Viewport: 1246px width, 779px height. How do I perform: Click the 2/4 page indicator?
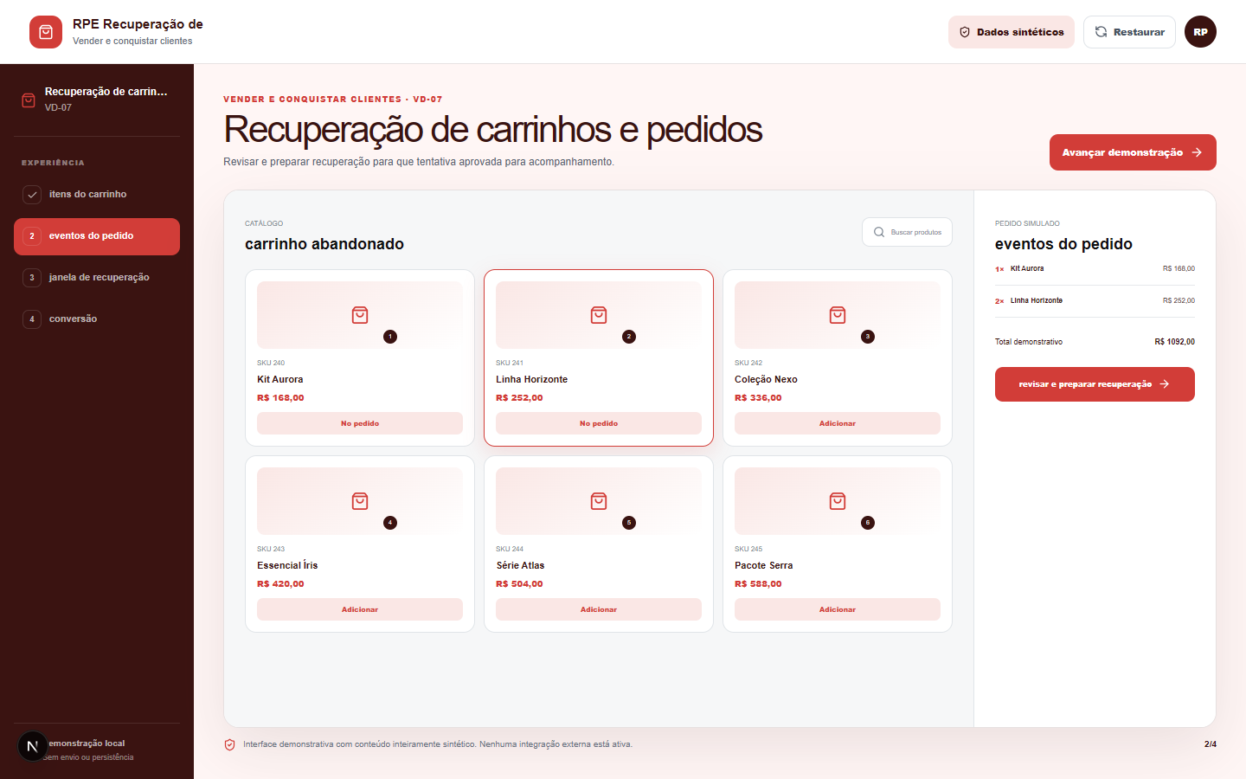pyautogui.click(x=1210, y=744)
